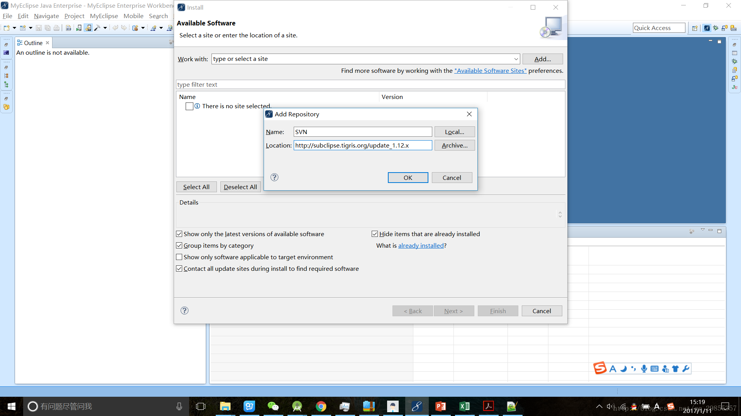741x416 pixels.
Task: Click the Sogou input method S logo
Action: (600, 368)
